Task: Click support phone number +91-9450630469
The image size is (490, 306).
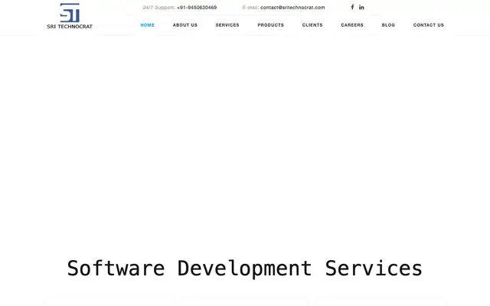Action: [197, 8]
